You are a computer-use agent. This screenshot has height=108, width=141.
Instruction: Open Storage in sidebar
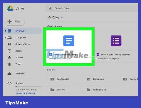click(x=19, y=83)
